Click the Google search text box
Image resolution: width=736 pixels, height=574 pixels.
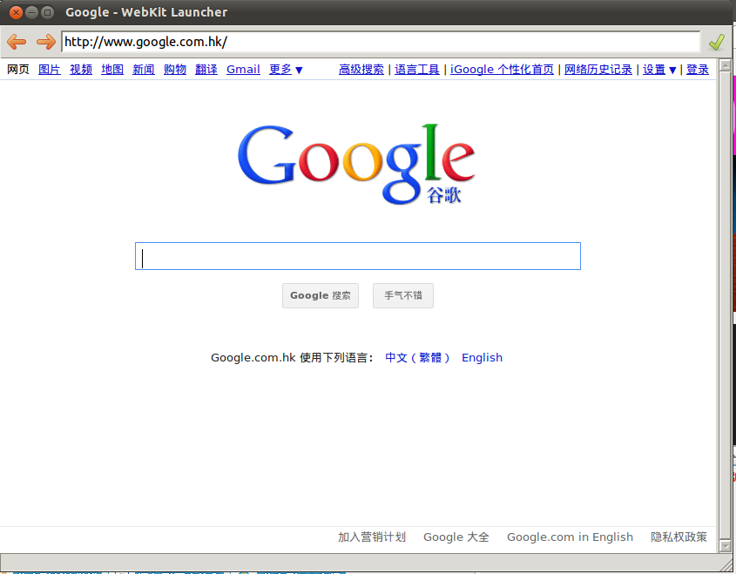click(357, 256)
